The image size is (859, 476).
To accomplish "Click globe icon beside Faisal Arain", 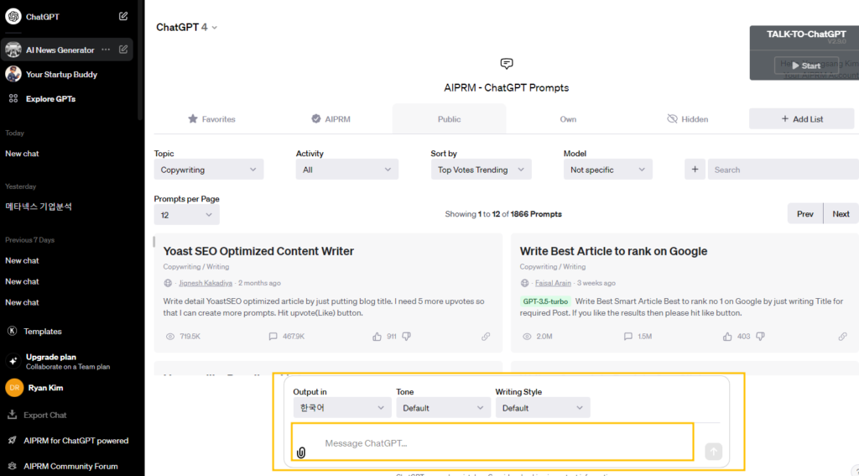I will pos(524,283).
